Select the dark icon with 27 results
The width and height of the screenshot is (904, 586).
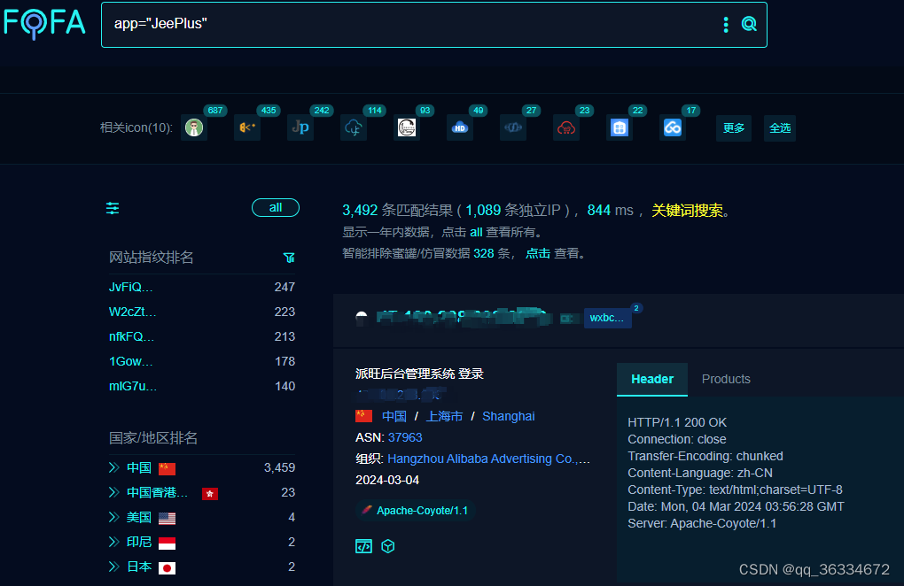(512, 127)
